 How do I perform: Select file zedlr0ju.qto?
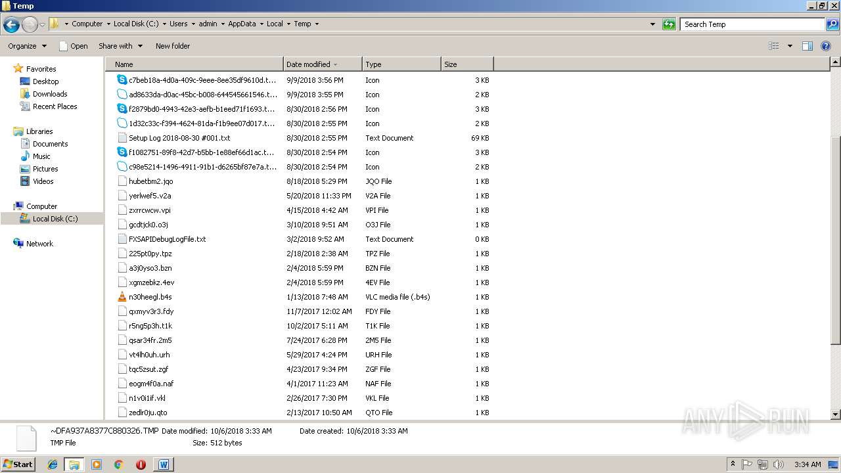[x=148, y=413]
